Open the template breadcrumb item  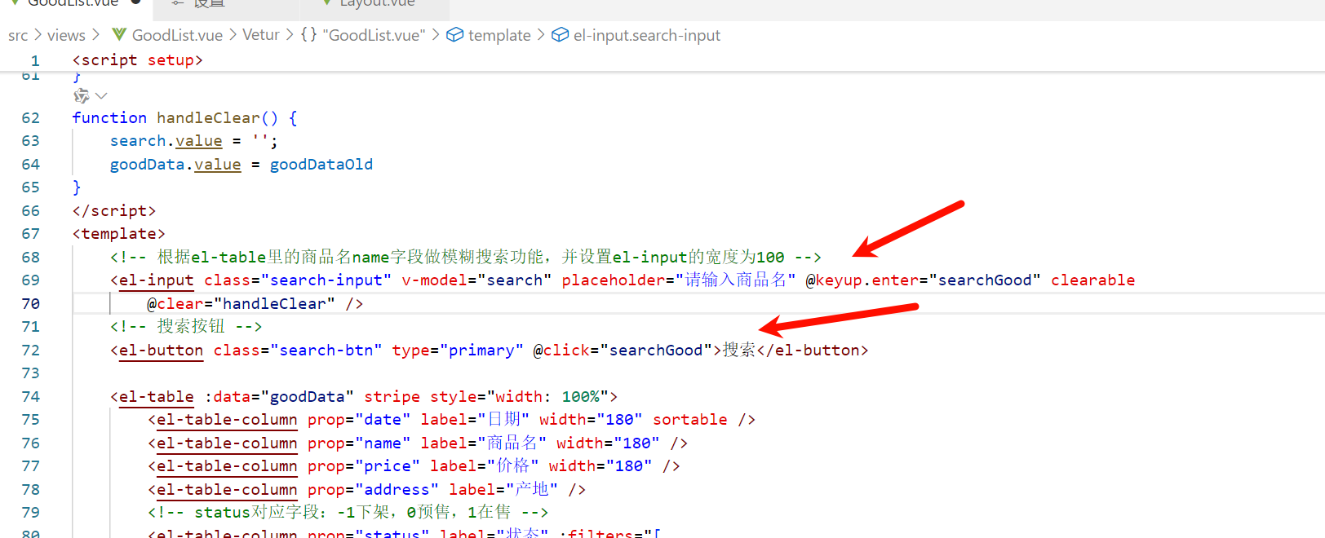(499, 35)
